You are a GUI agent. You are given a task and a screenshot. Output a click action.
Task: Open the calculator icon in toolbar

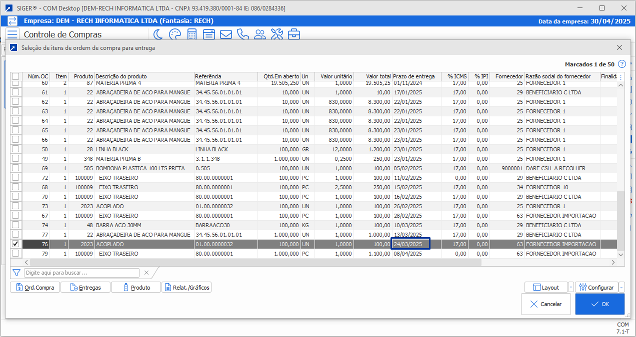tap(191, 34)
